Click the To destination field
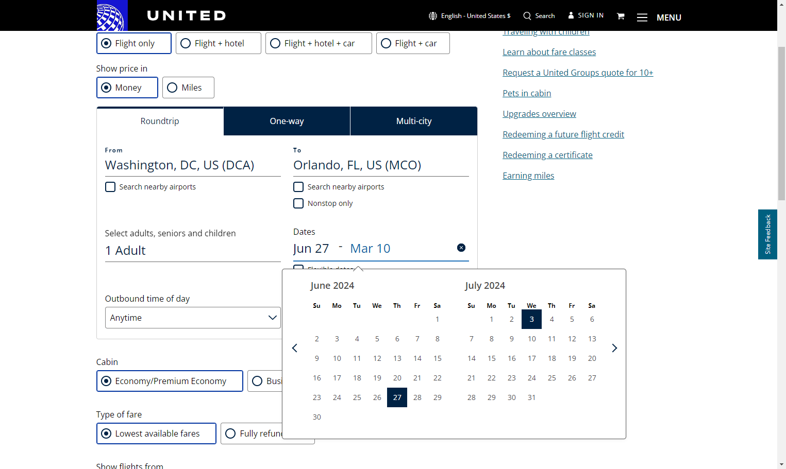Image resolution: width=786 pixels, height=469 pixels. click(x=381, y=165)
